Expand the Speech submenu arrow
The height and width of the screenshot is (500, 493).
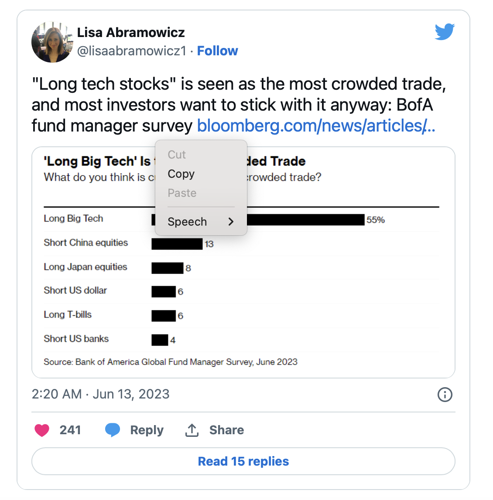pyautogui.click(x=231, y=222)
